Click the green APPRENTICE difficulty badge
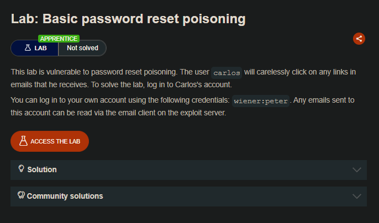The width and height of the screenshot is (379, 223). (59, 39)
